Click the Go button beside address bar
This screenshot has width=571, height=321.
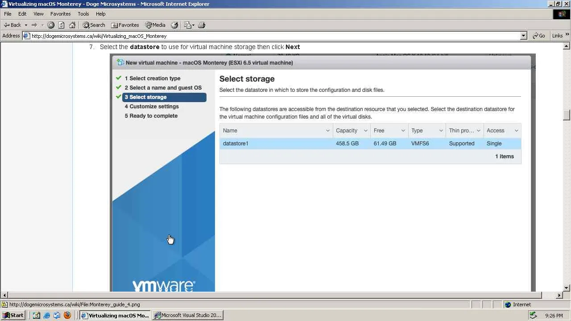539,36
